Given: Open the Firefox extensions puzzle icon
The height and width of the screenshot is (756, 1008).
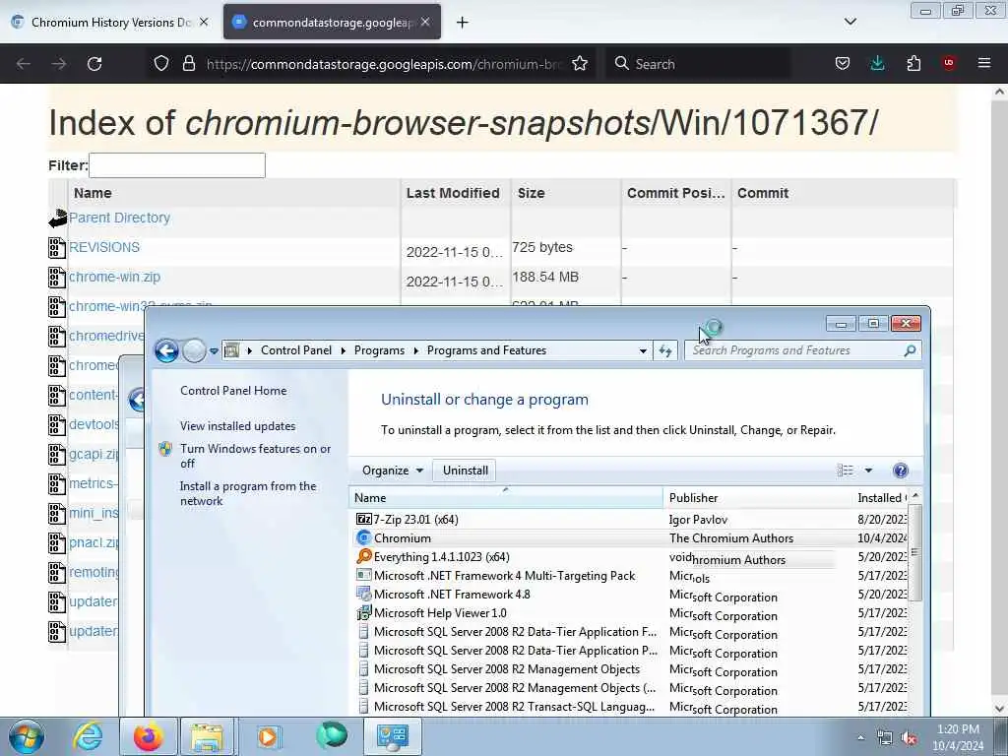Looking at the screenshot, I should coord(913,64).
